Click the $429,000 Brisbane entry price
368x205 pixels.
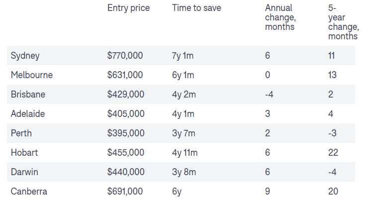(126, 94)
